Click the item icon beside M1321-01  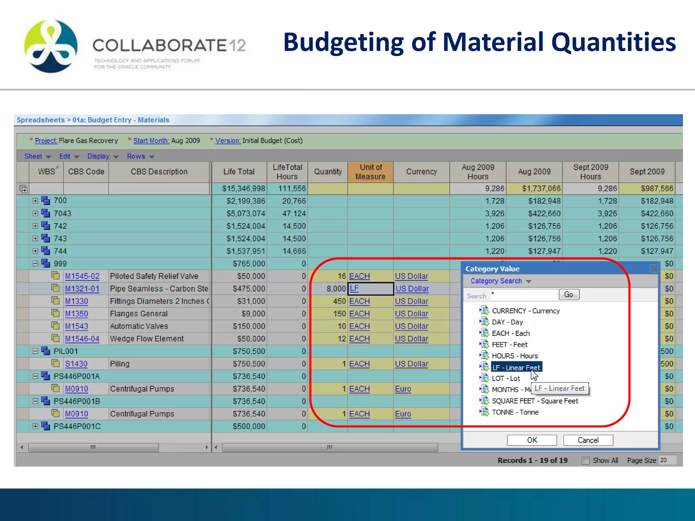pyautogui.click(x=55, y=288)
